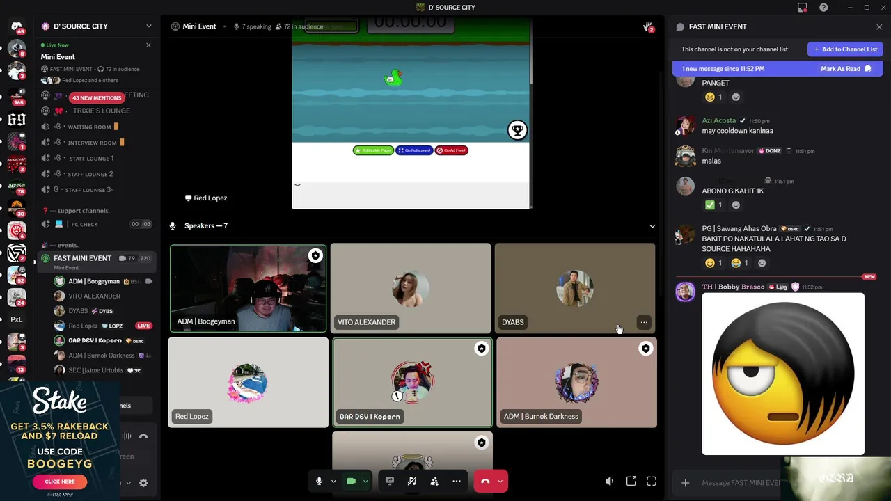Focus ADM | Boogeyman video tile
891x501 pixels.
click(x=248, y=288)
